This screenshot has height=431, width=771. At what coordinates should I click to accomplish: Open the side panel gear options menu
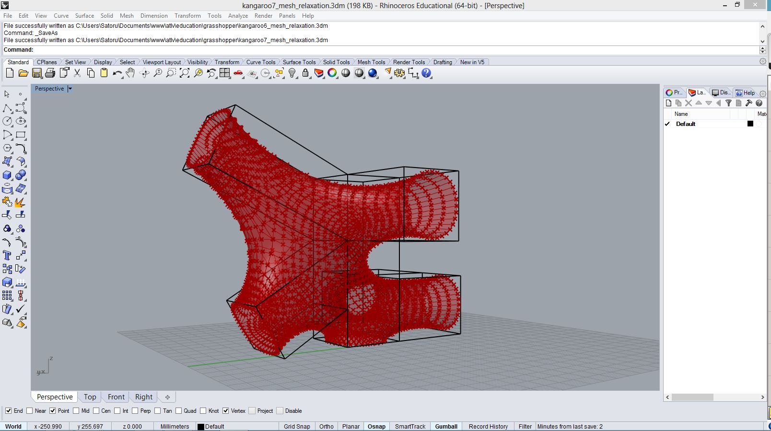click(763, 93)
